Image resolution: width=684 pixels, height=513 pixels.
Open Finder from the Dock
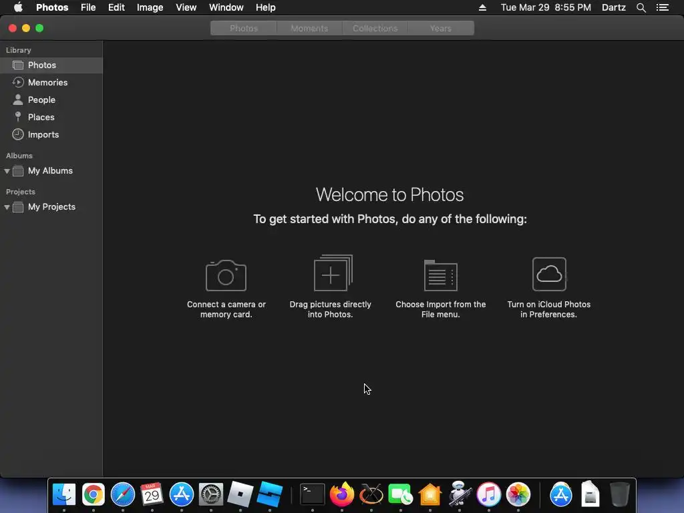coord(64,494)
